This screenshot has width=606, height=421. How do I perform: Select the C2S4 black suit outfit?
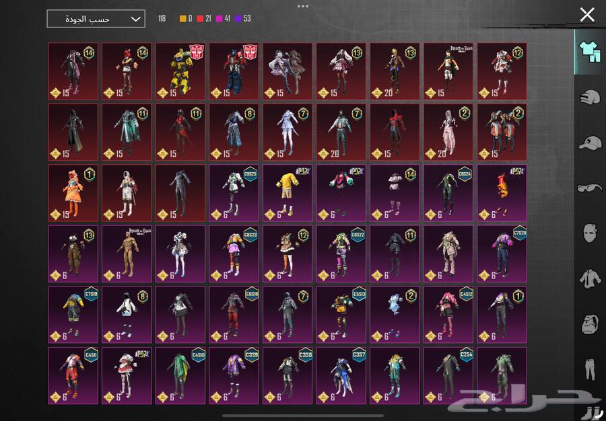coord(448,375)
